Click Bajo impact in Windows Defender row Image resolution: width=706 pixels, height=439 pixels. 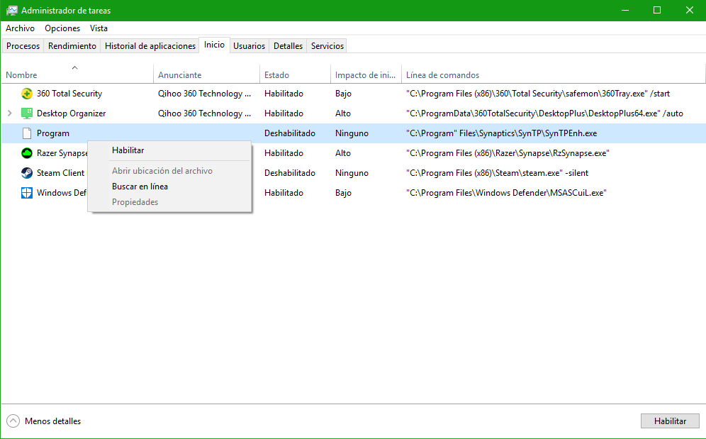343,193
